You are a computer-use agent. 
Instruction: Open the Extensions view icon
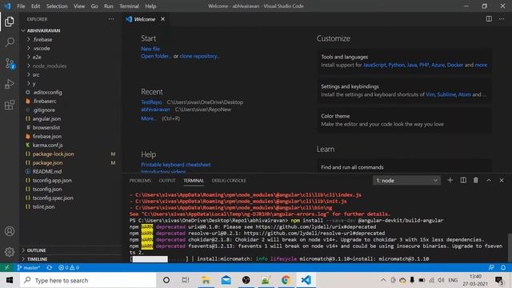10,105
